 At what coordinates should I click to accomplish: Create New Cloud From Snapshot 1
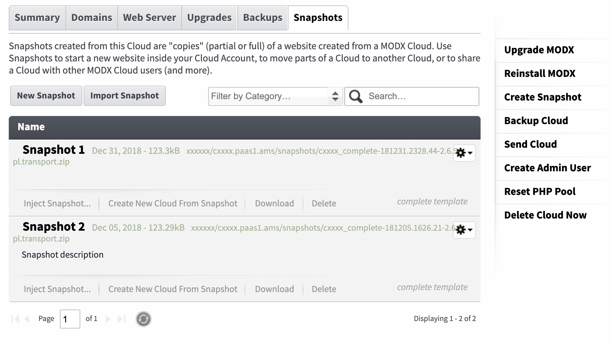173,203
